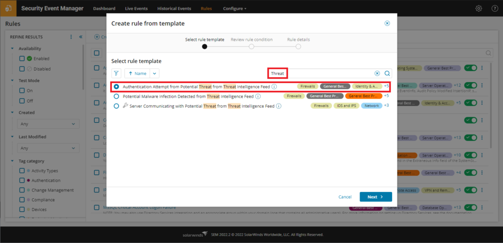Open the Configure menu dropdown
This screenshot has width=503, height=243.
235,9
